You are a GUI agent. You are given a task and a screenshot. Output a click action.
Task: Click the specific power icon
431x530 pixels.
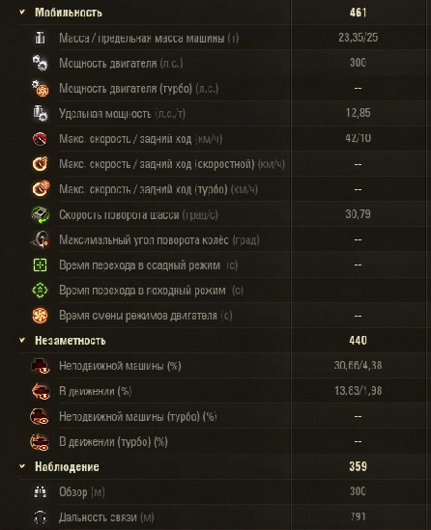[x=41, y=113]
